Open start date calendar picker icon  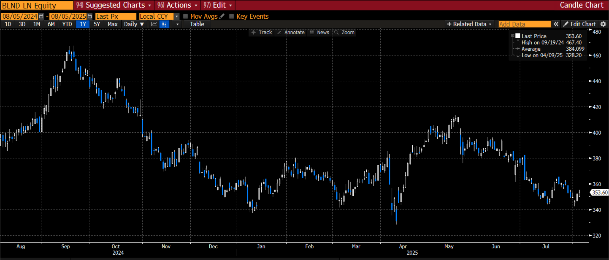click(41, 16)
